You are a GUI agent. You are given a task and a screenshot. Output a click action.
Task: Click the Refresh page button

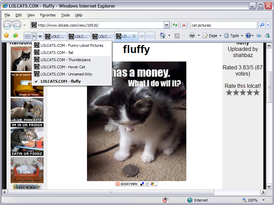click(x=175, y=25)
